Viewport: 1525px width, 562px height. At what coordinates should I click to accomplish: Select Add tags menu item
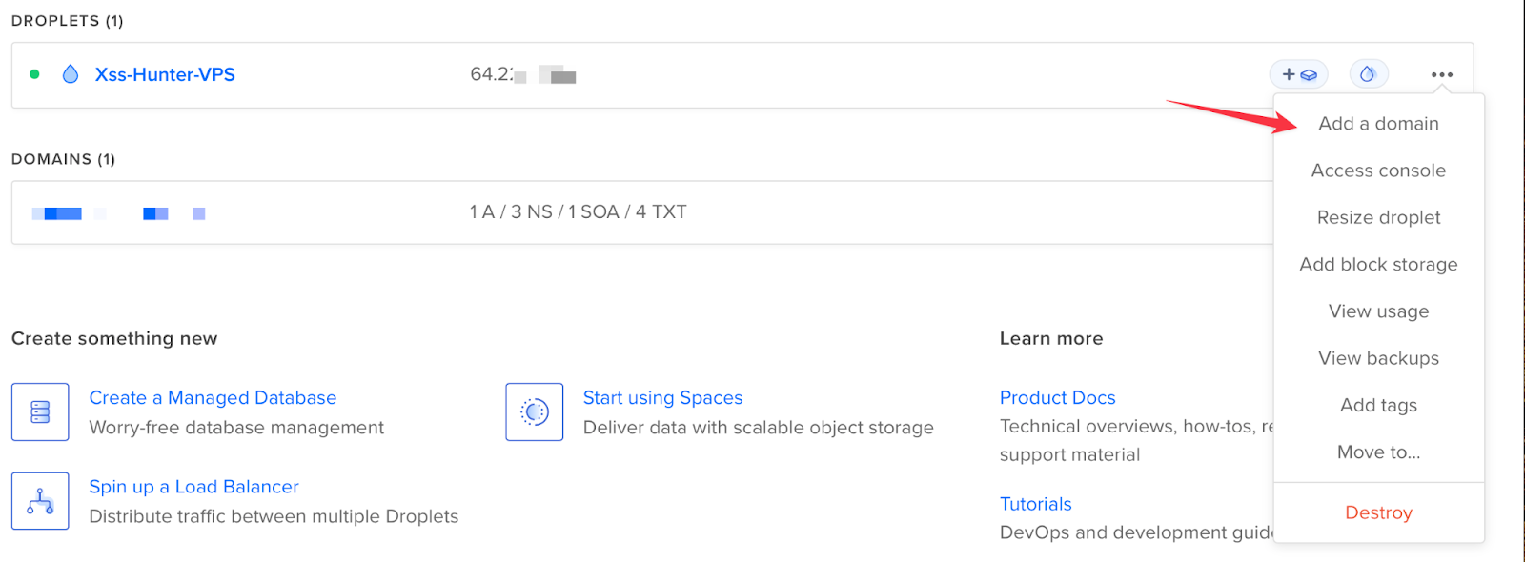(1378, 405)
